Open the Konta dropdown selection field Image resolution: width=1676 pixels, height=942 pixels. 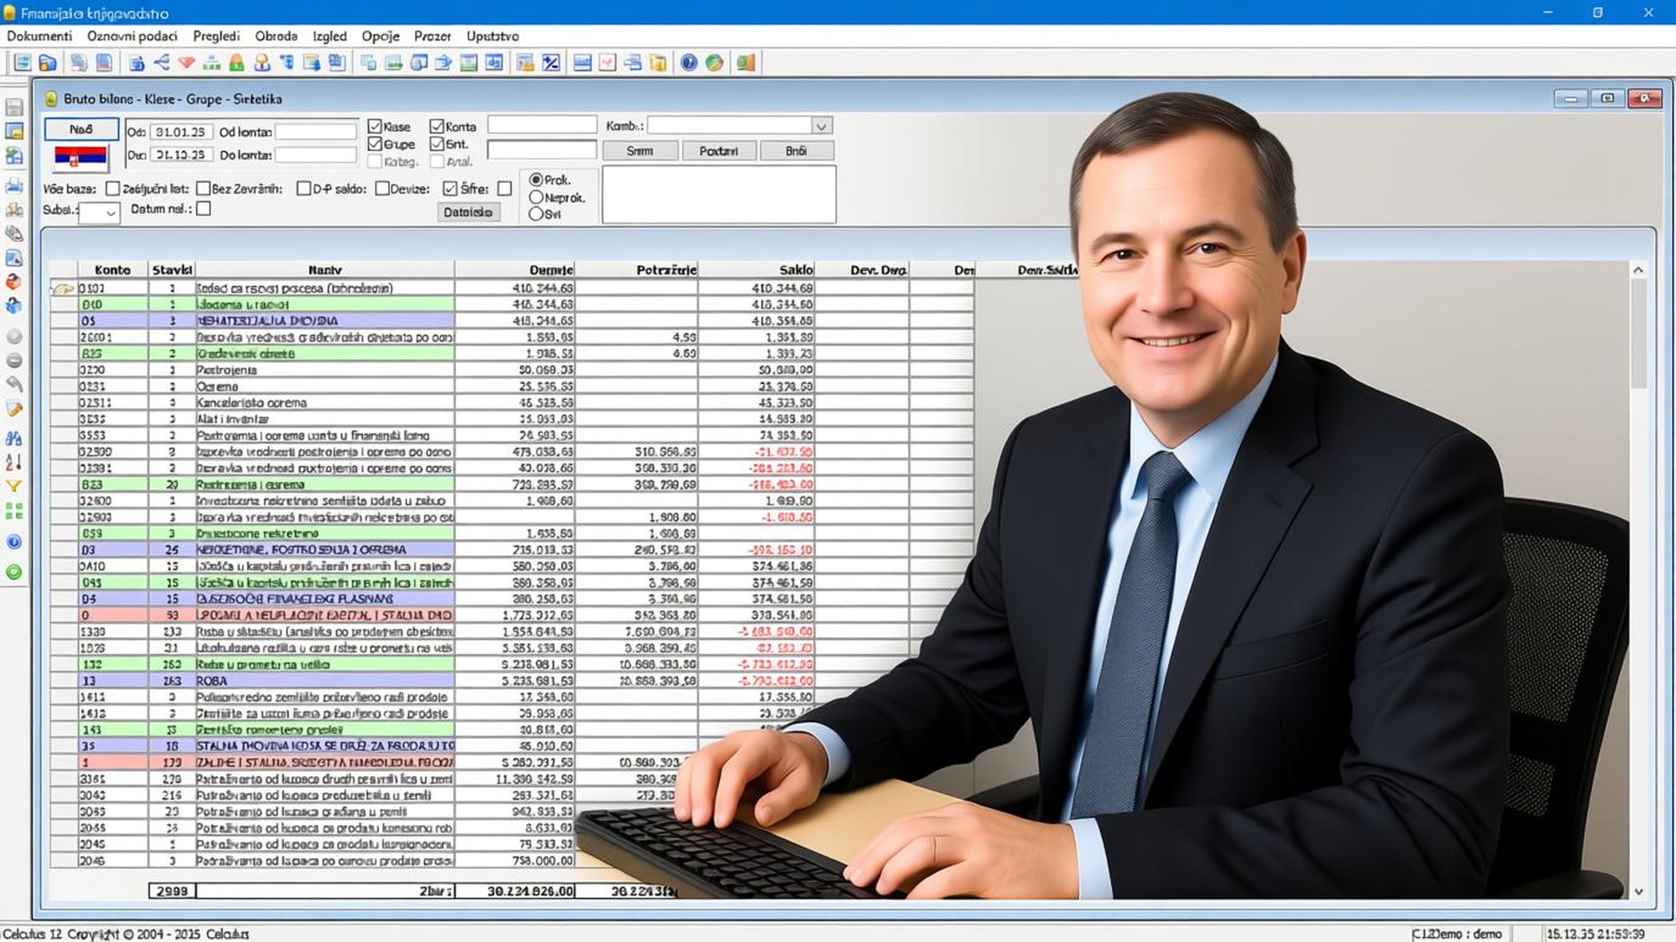point(541,124)
